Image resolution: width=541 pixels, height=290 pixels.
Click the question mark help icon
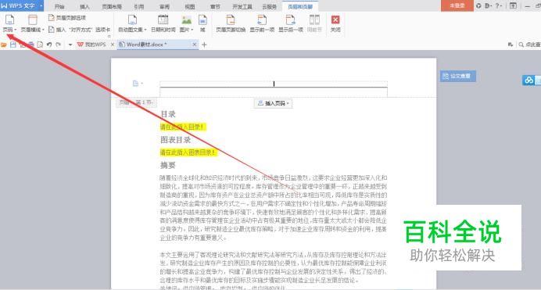(x=497, y=5)
